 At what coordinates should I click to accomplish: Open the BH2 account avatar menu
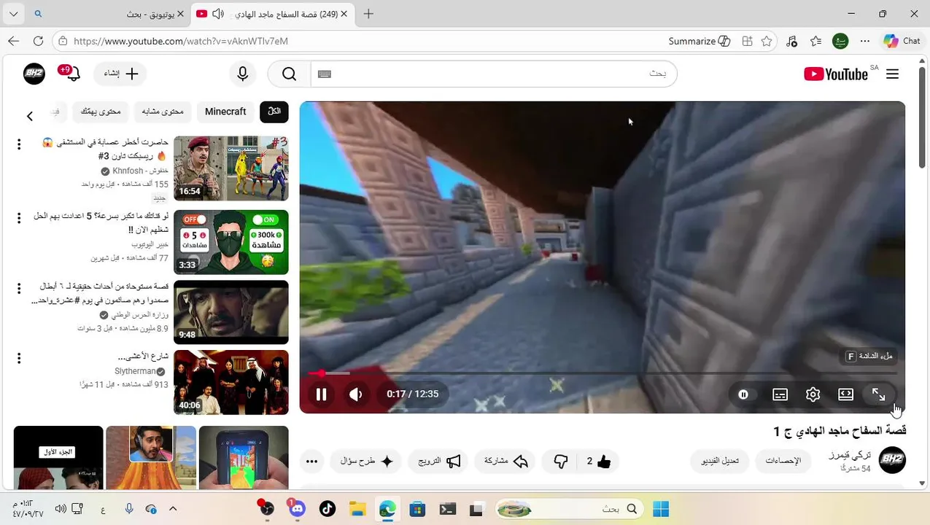[34, 74]
